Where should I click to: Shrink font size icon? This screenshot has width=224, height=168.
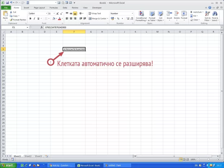tap(61, 14)
